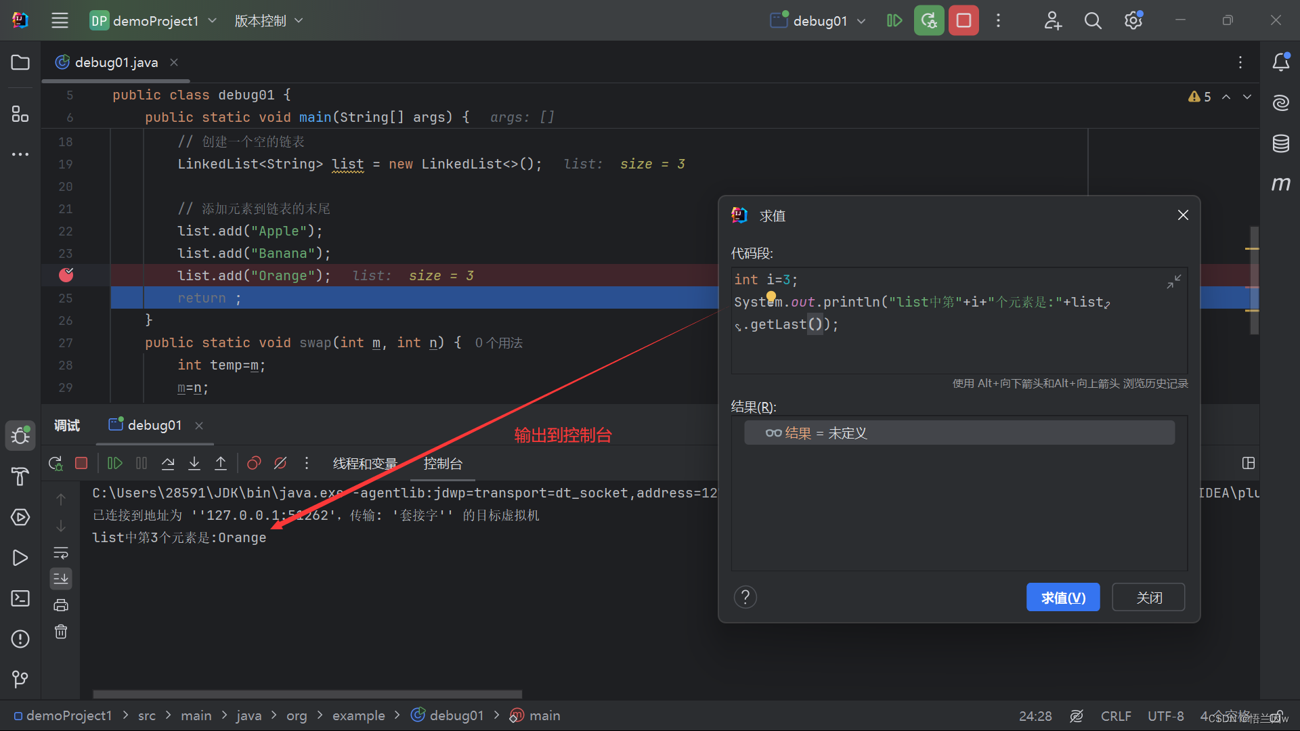Collapse the code fragment editor in dialog
Screen dimensions: 1300x731
tap(1173, 282)
